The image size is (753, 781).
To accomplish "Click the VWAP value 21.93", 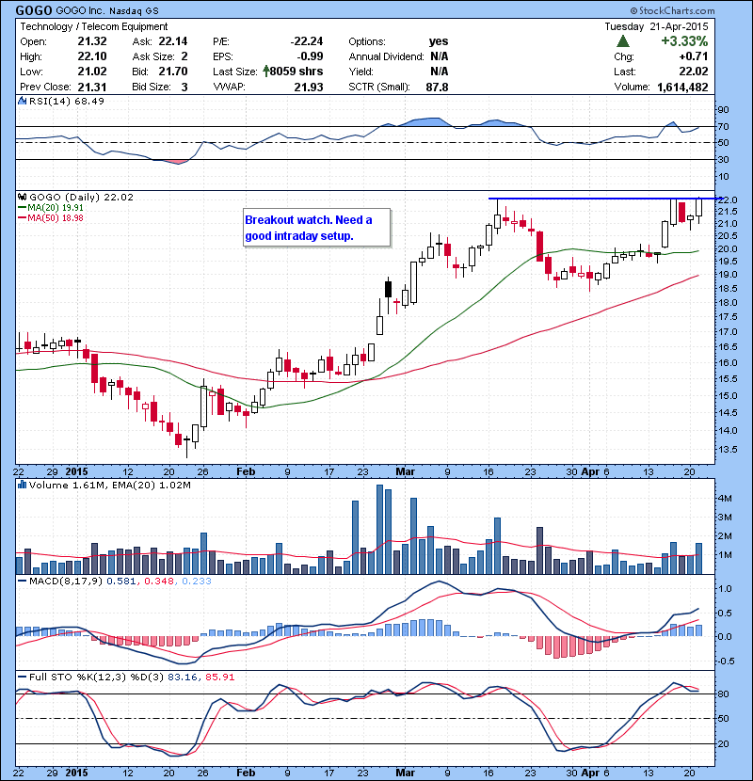I will [x=309, y=87].
